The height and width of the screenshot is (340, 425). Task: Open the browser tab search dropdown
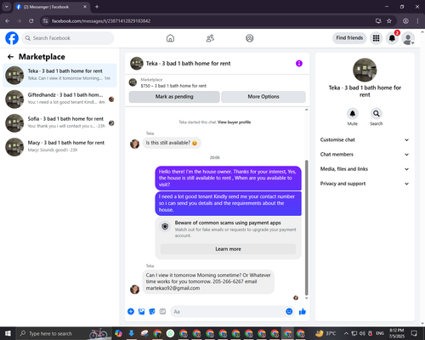(x=7, y=7)
